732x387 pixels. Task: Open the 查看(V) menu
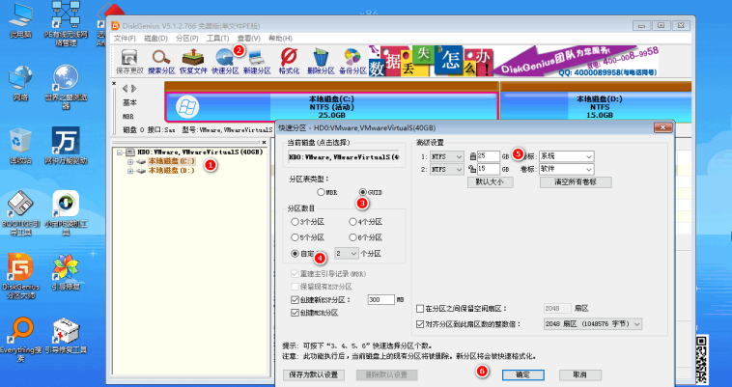(x=249, y=39)
